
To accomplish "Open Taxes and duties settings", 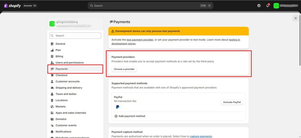I will [66, 94].
